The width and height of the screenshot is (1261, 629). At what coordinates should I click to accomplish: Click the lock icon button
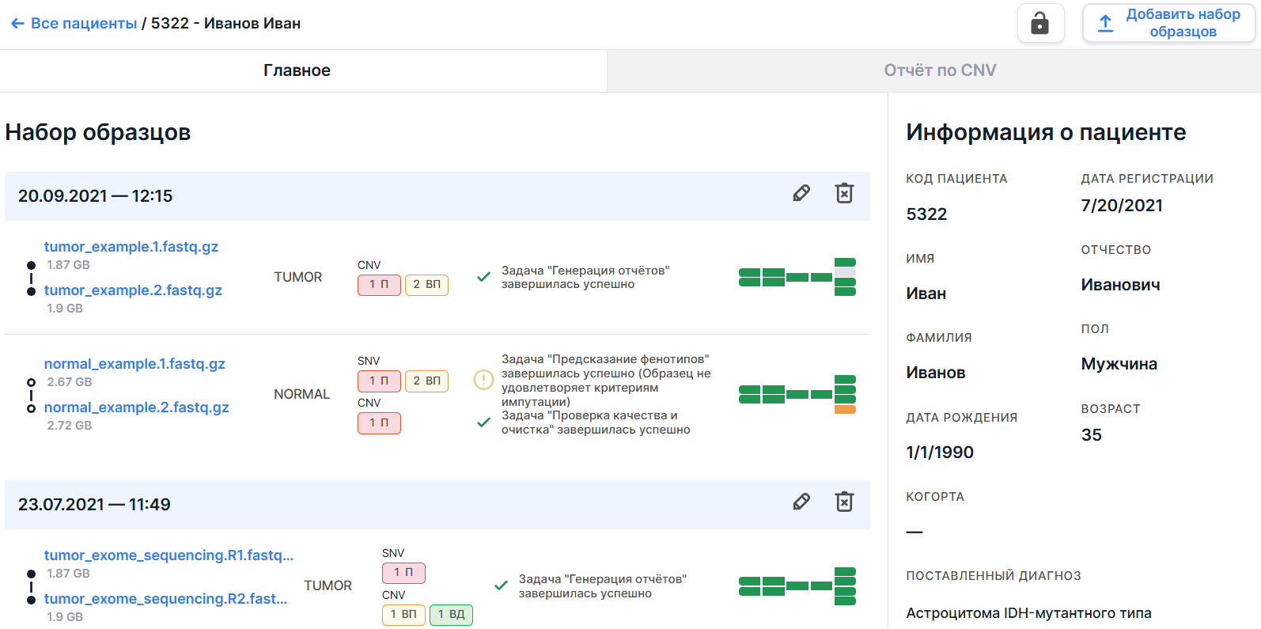point(1039,23)
